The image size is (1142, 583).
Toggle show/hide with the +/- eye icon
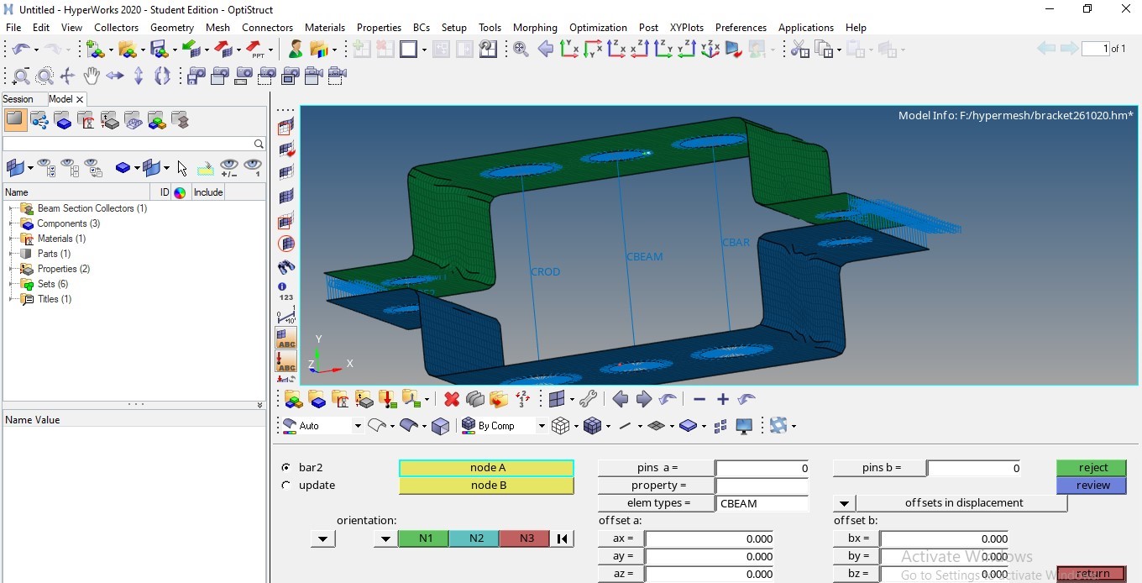[x=228, y=168]
